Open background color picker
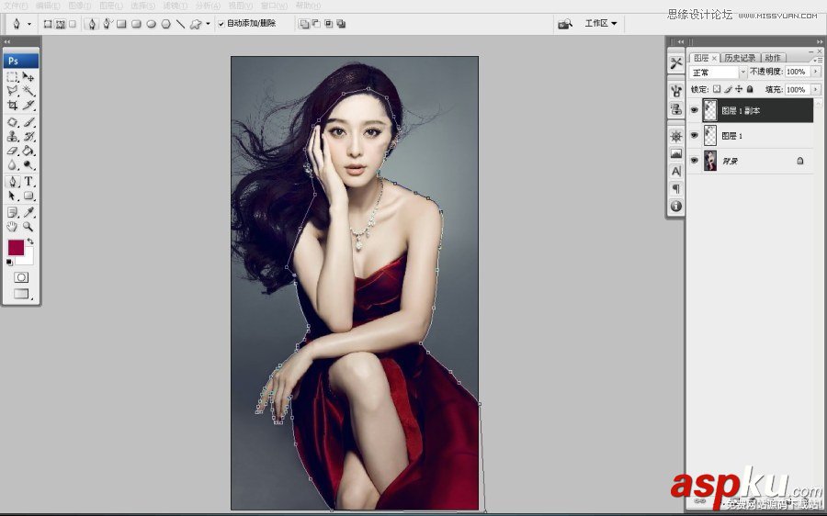 coord(27,258)
